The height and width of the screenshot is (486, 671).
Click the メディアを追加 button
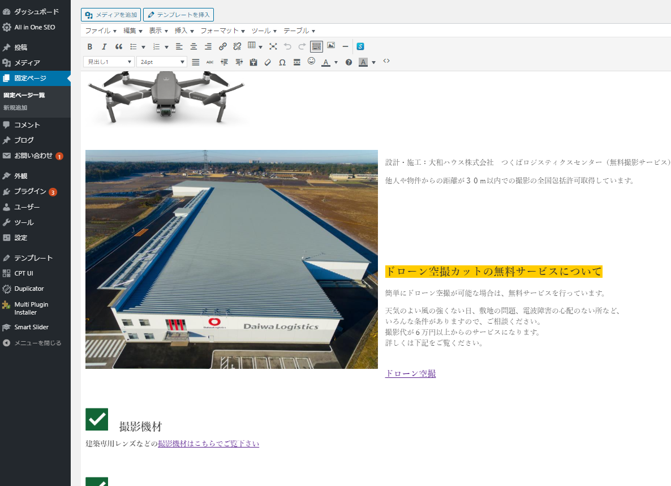click(111, 15)
